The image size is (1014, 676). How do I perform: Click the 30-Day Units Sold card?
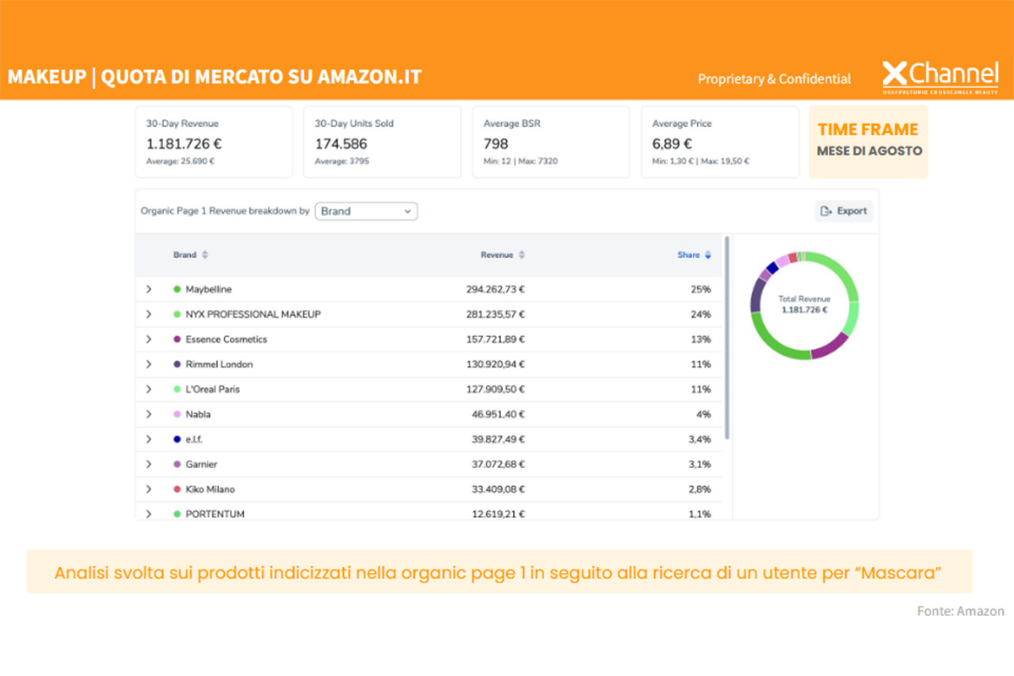(382, 142)
